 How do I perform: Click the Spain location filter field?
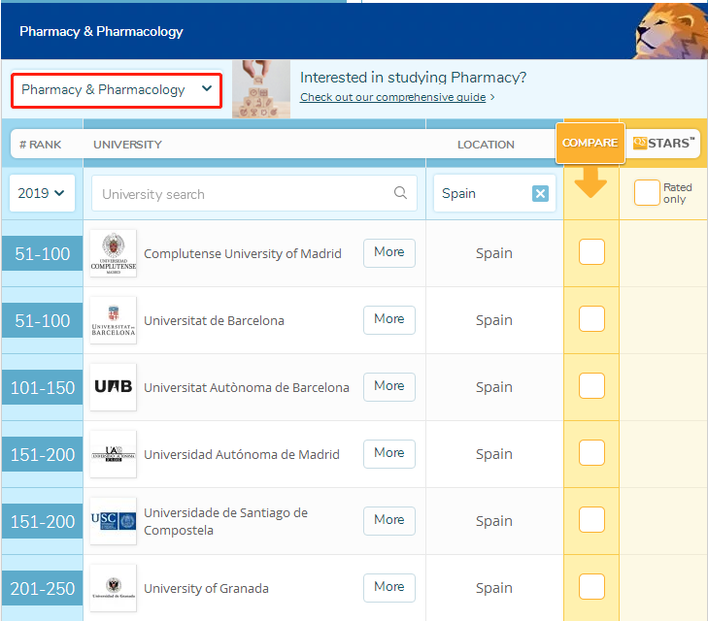pos(494,193)
